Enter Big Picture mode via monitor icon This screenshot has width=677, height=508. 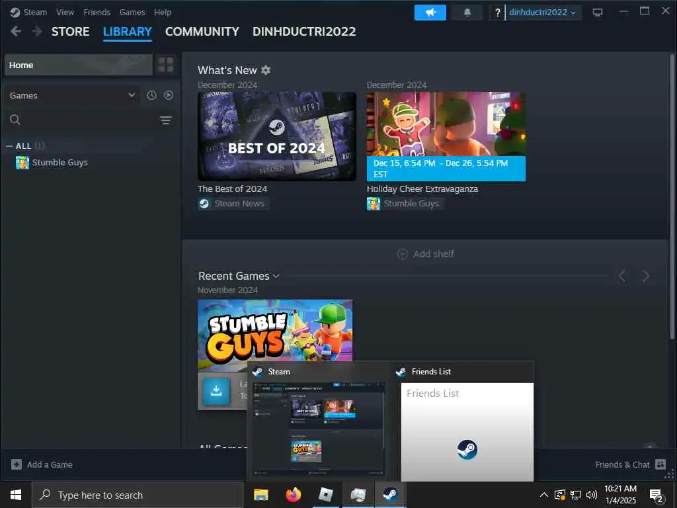(x=598, y=12)
